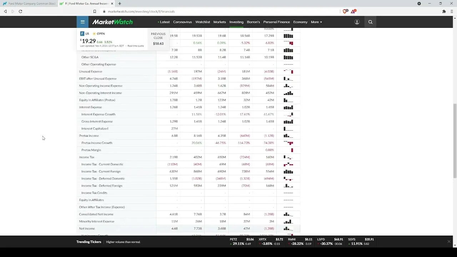Open Brave Rewards triangle icon
The width and height of the screenshot is (457, 257).
(353, 11)
